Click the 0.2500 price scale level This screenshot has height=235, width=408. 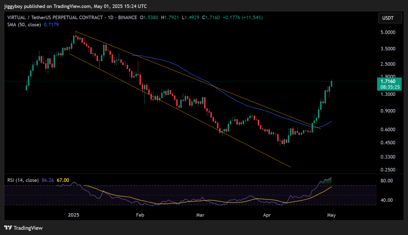(388, 170)
